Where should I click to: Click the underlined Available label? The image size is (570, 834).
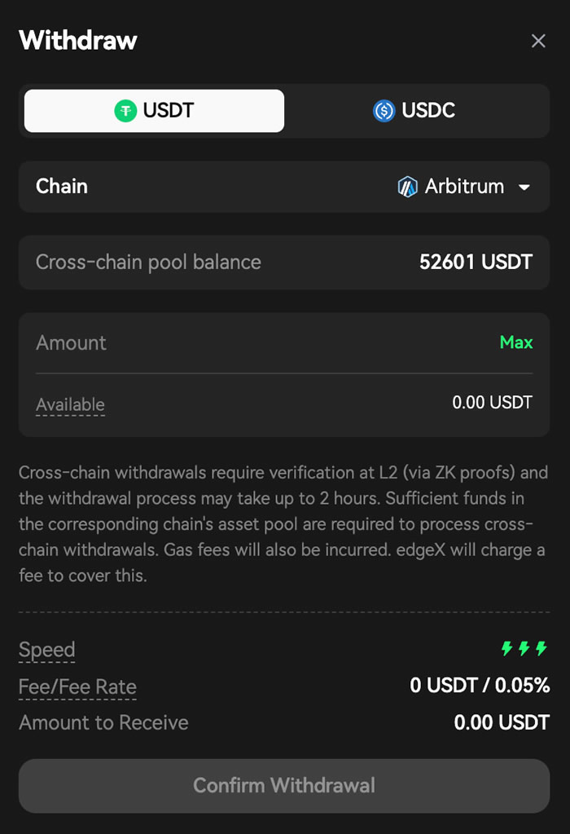[x=70, y=404]
